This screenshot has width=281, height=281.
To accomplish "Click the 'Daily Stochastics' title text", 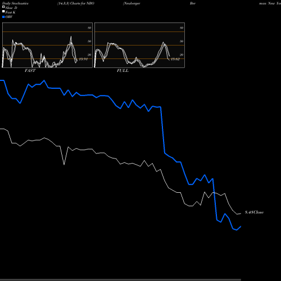I will 15,3.
